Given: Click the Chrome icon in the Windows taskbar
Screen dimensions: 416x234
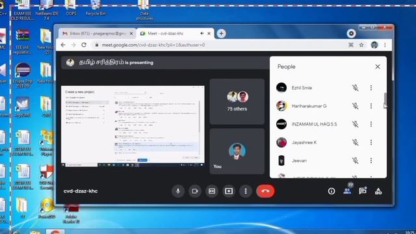Looking at the screenshot, I should (55, 232).
